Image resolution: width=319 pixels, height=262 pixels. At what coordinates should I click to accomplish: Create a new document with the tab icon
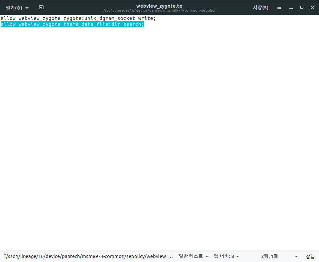click(41, 8)
